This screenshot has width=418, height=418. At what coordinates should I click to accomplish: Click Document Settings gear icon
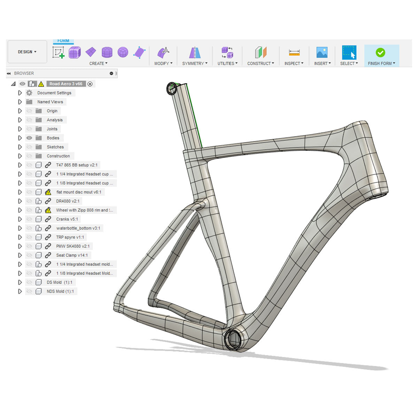(x=29, y=93)
